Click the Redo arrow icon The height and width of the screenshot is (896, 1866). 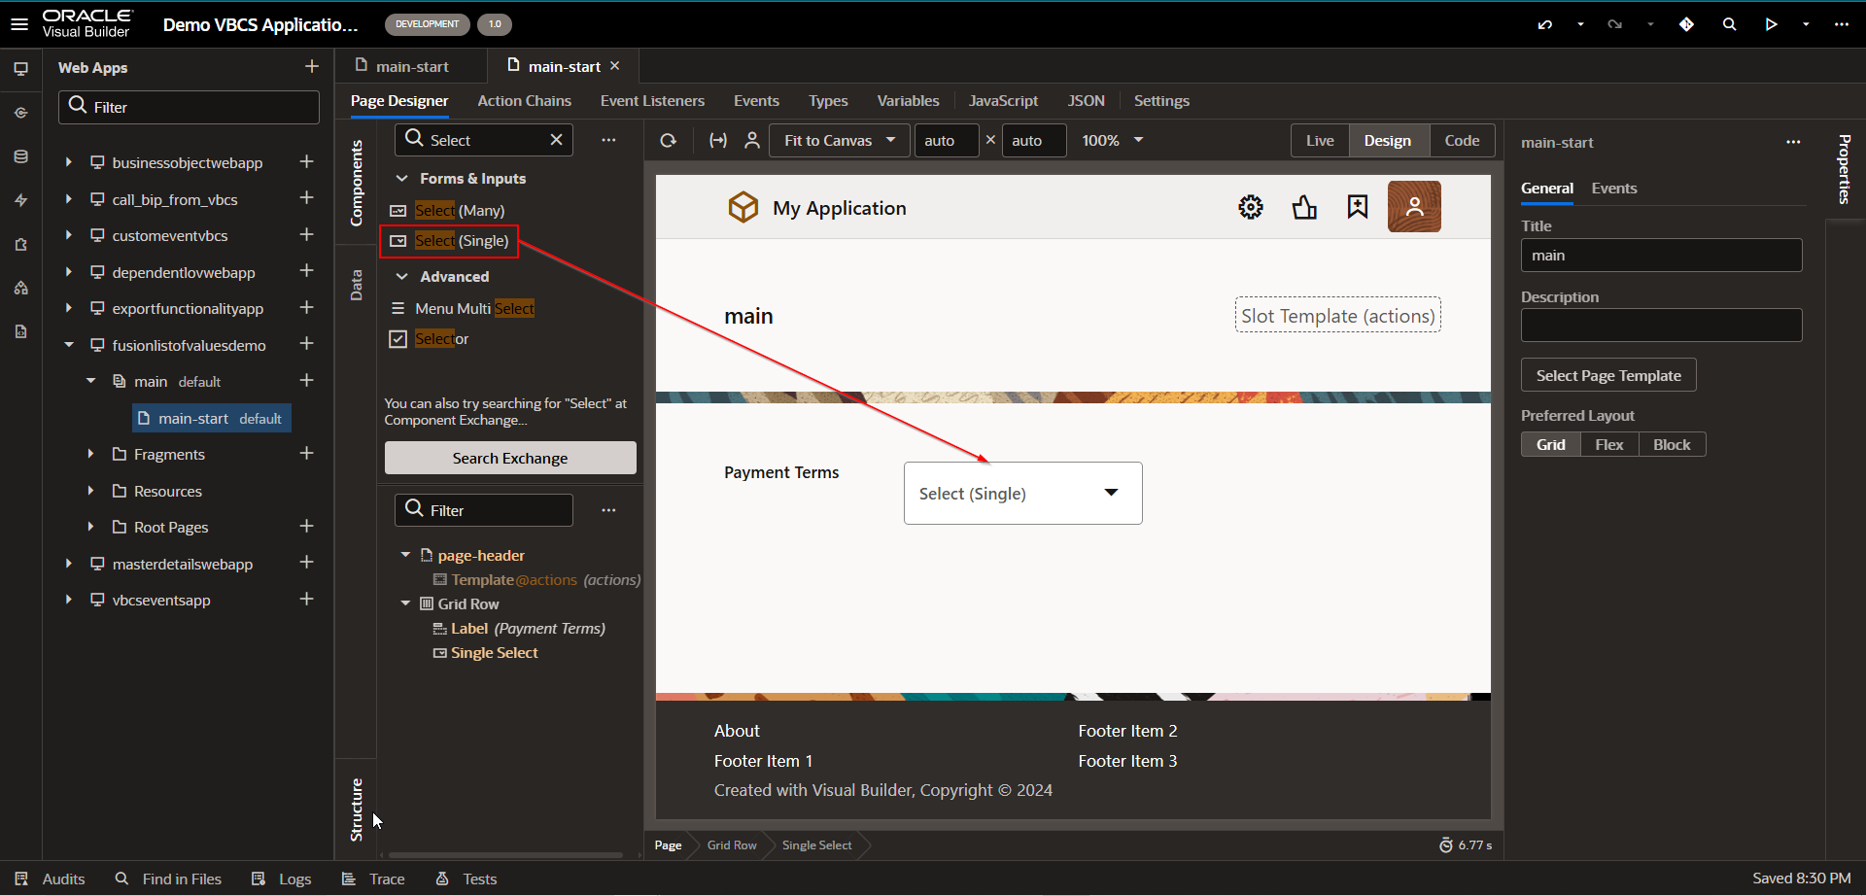click(1614, 24)
